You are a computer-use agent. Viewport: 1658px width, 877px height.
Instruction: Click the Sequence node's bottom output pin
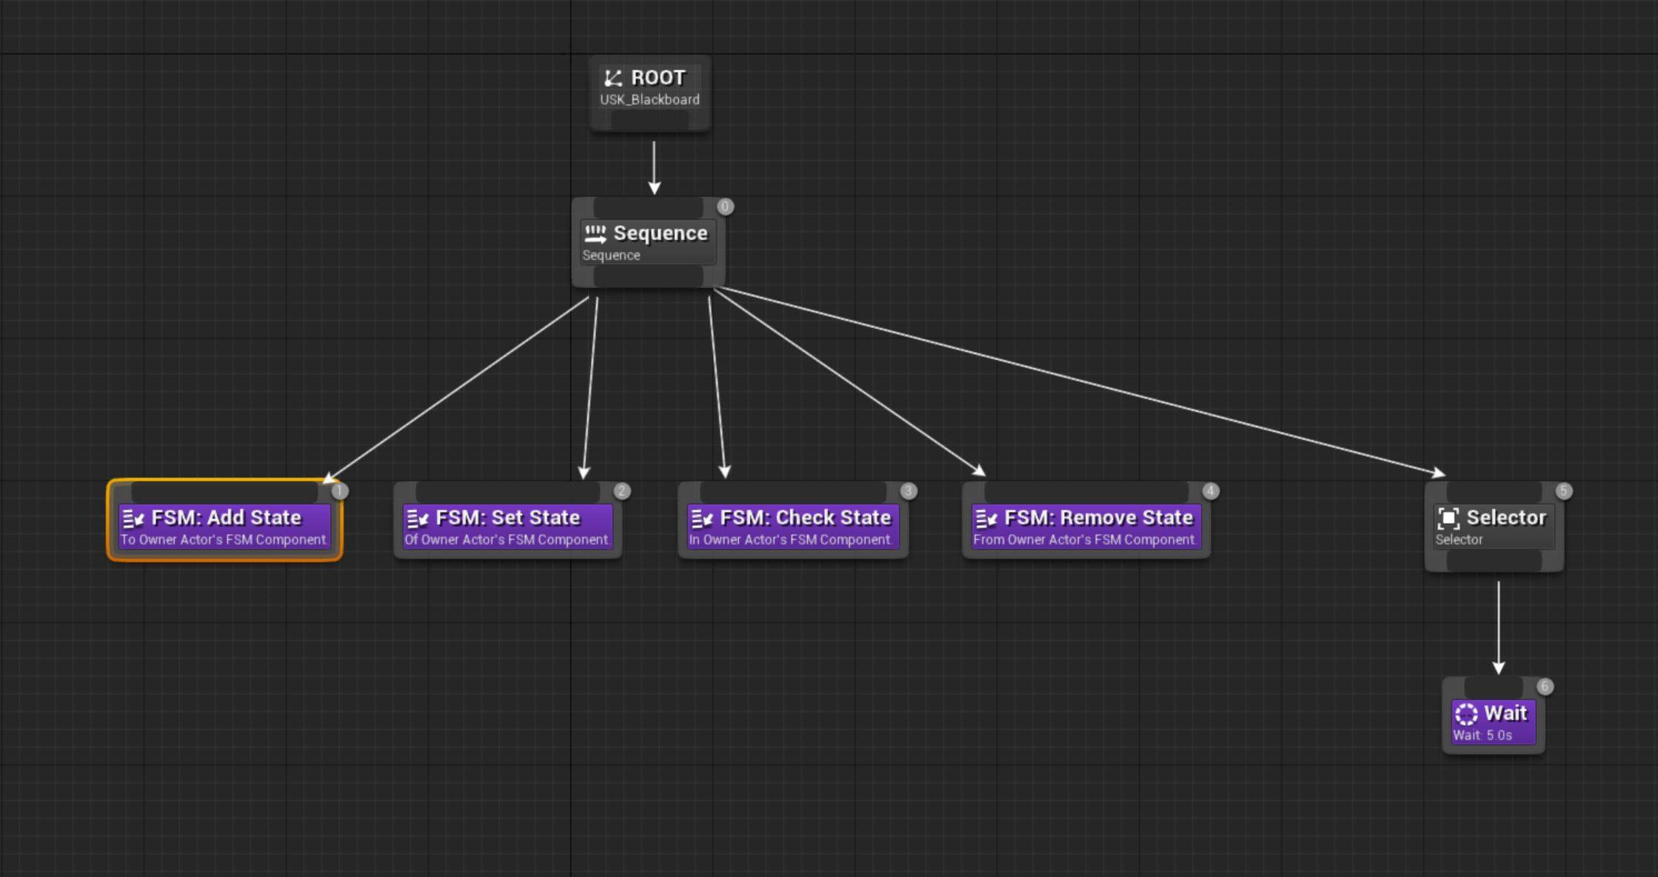648,278
